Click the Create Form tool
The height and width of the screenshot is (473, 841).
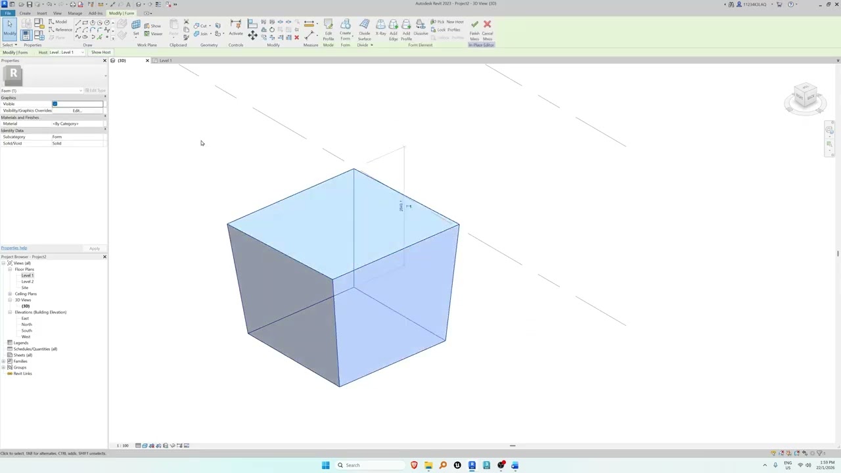click(x=345, y=30)
